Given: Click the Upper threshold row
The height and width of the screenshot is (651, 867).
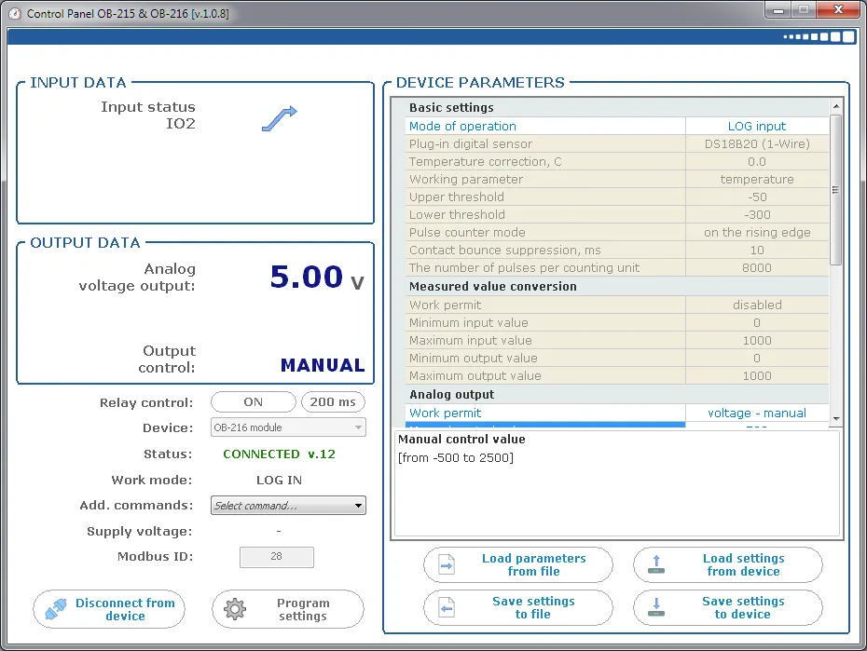Looking at the screenshot, I should point(616,197).
